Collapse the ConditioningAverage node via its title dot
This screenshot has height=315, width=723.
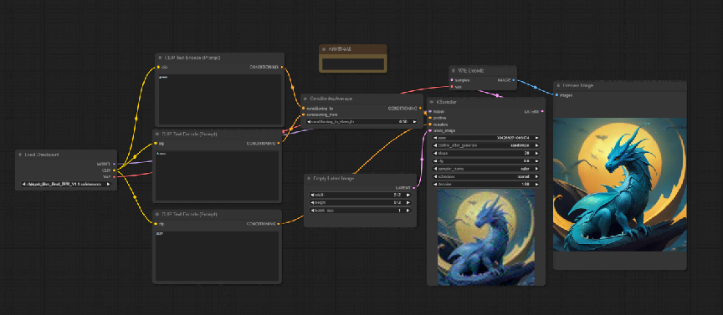coord(305,99)
